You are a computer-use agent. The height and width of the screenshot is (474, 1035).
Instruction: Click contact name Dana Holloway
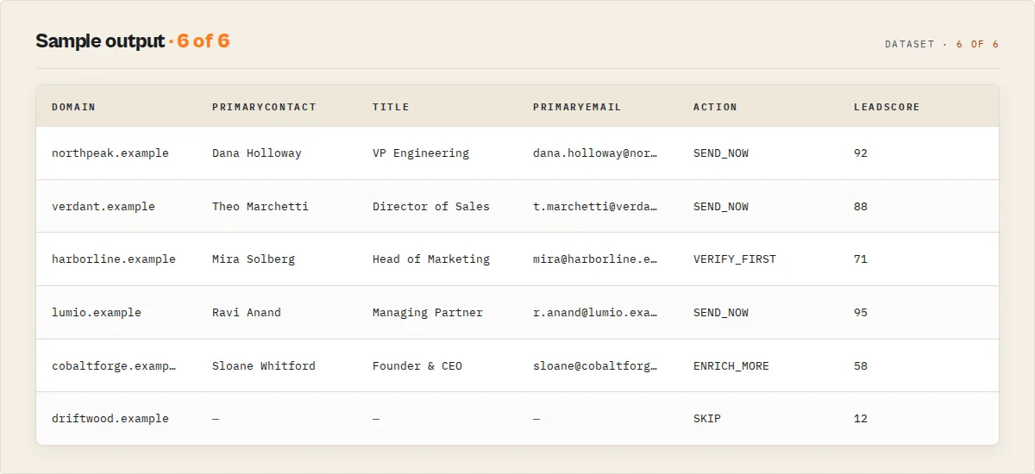(257, 153)
